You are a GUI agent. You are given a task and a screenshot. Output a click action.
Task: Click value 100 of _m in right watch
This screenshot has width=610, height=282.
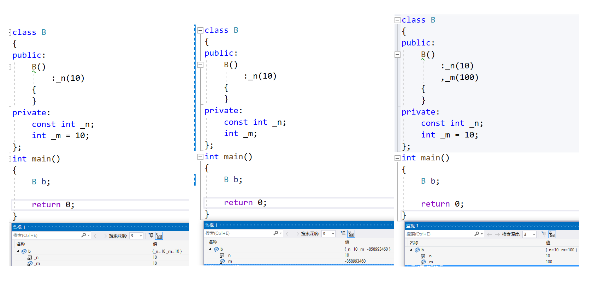pyautogui.click(x=549, y=262)
